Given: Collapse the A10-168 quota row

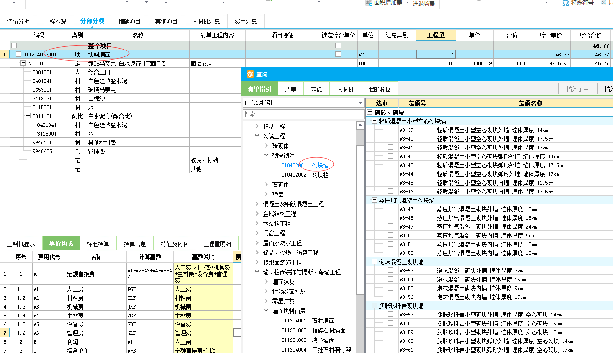Looking at the screenshot, I should pos(23,63).
